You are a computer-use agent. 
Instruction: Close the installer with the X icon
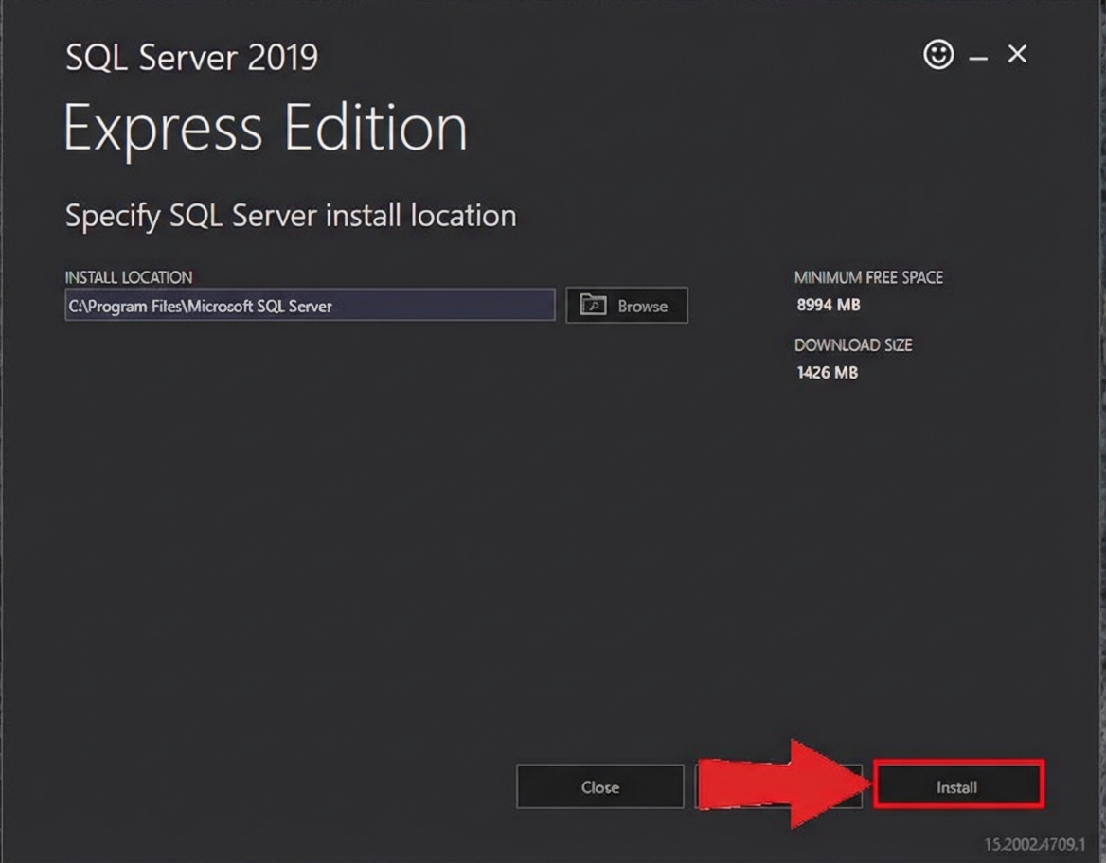pyautogui.click(x=1017, y=55)
